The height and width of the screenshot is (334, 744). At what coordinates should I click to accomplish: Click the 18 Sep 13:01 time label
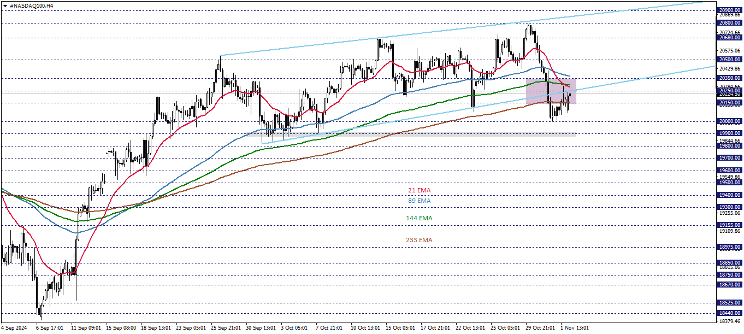(x=156, y=328)
